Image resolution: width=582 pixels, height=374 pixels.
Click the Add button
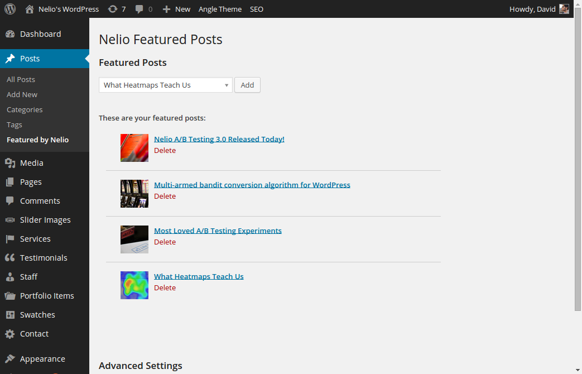(x=247, y=85)
